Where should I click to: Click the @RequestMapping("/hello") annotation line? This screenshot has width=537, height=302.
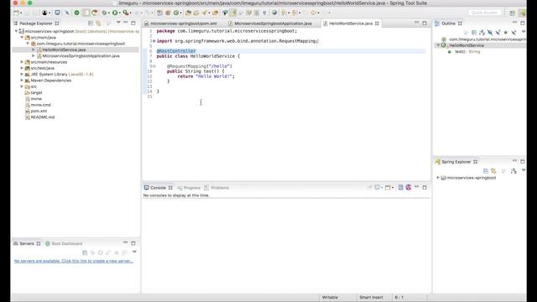pyautogui.click(x=200, y=66)
